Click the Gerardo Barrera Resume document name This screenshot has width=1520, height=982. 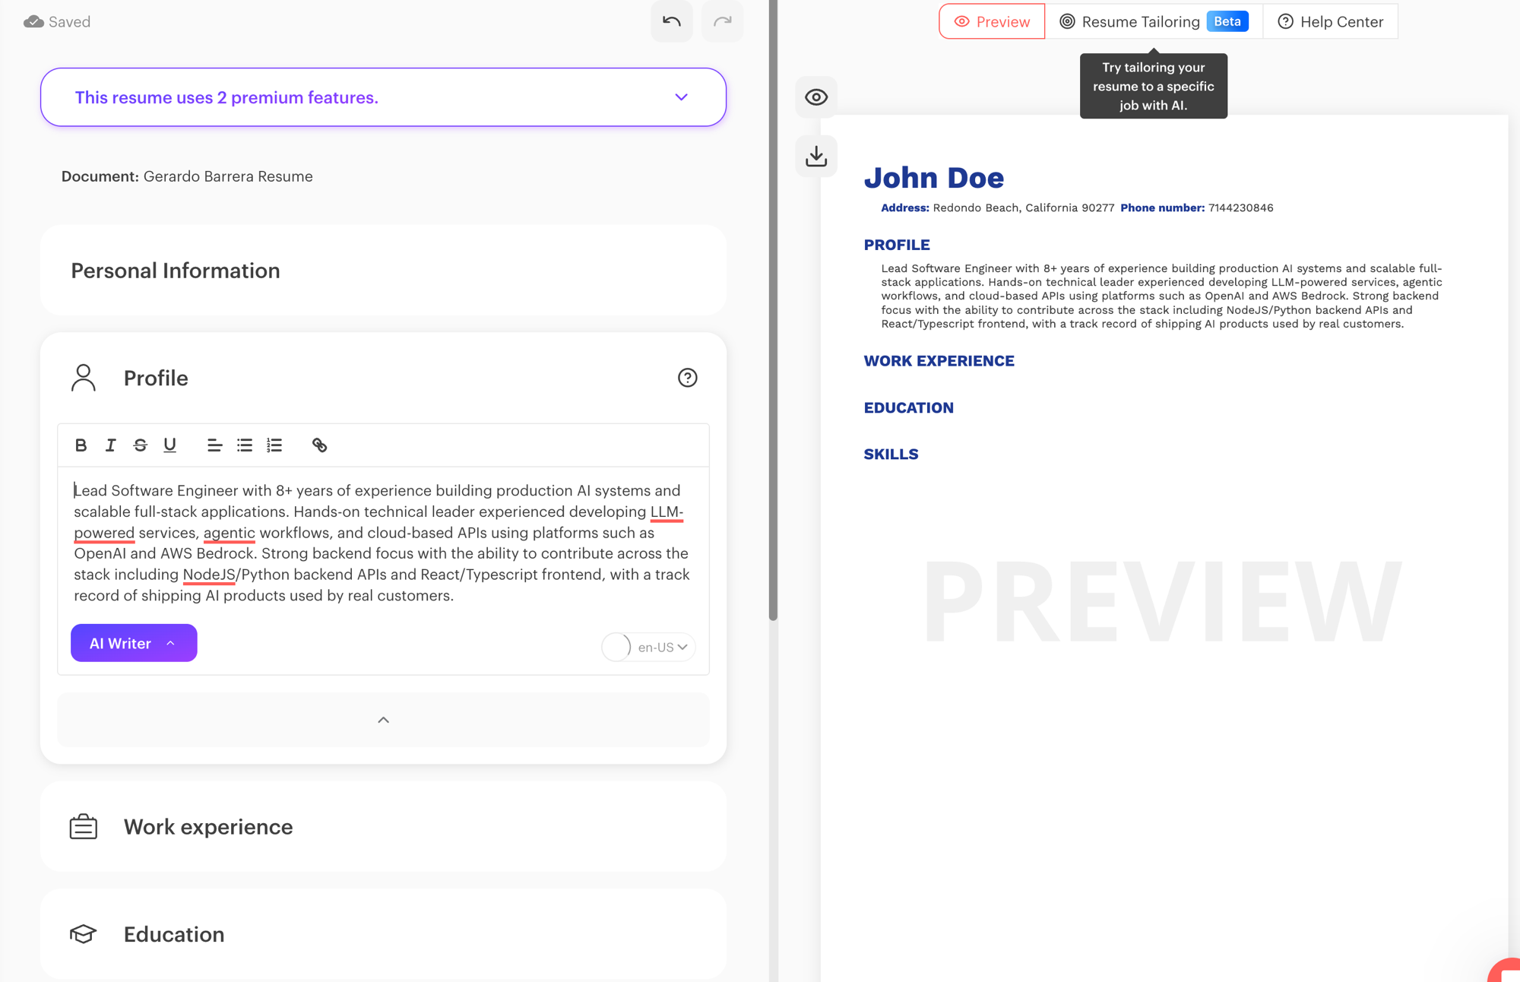228,176
